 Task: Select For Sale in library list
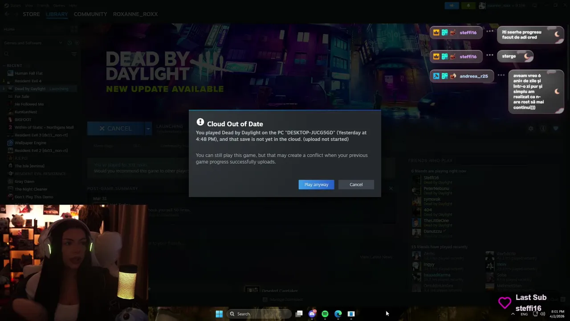pyautogui.click(x=22, y=96)
